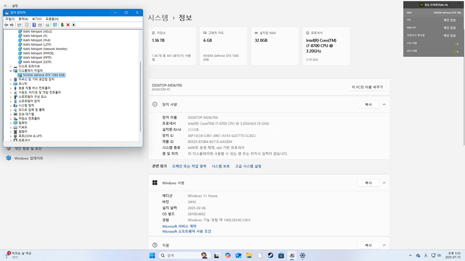This screenshot has width=465, height=261.
Task: Click 복사 button in the Windows 사양 section
Action: [368, 183]
